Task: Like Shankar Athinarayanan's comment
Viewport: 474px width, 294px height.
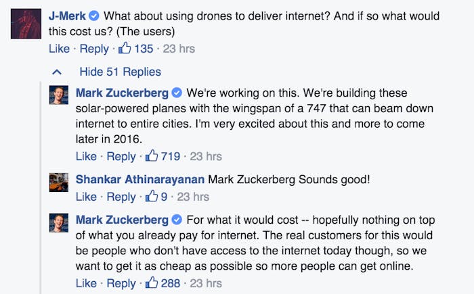Action: [x=86, y=197]
